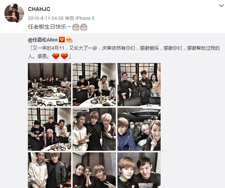Click the first birthday cake emoji
Image resolution: width=225 pixels, height=188 pixels.
[x=76, y=27]
